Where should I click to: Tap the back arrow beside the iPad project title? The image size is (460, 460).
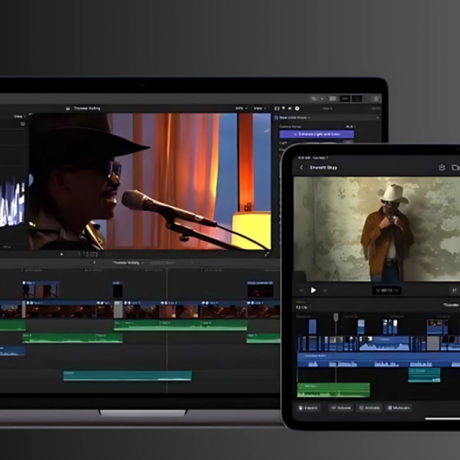pos(302,168)
